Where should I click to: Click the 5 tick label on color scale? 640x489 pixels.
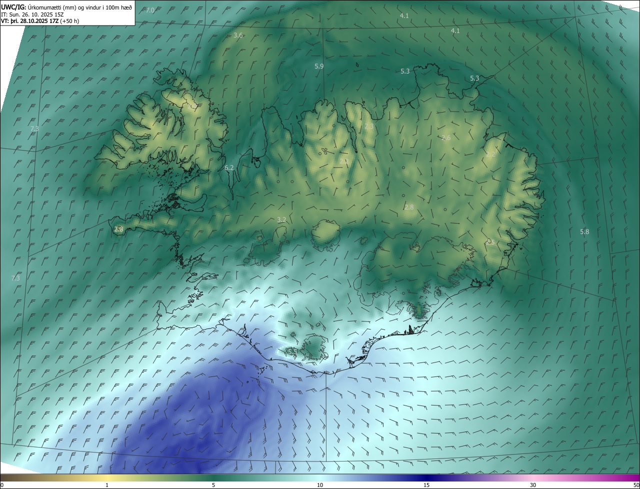point(213,485)
